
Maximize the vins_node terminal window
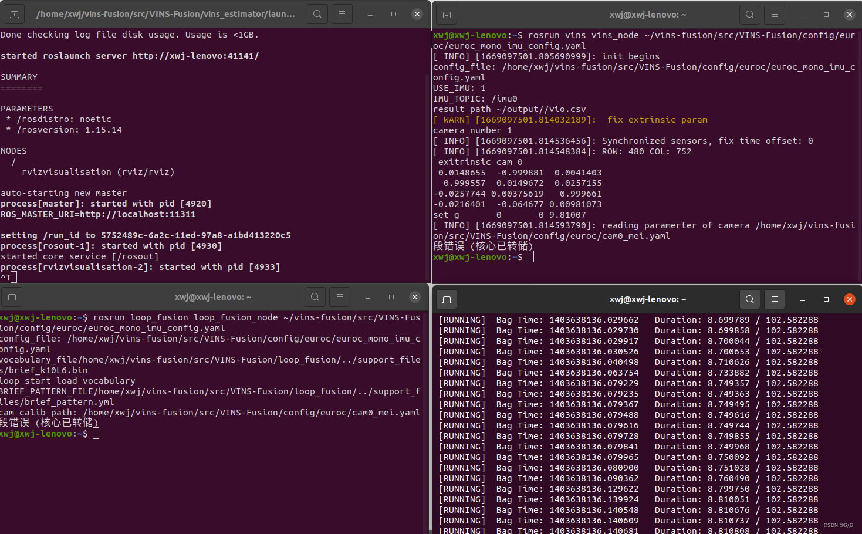(826, 15)
